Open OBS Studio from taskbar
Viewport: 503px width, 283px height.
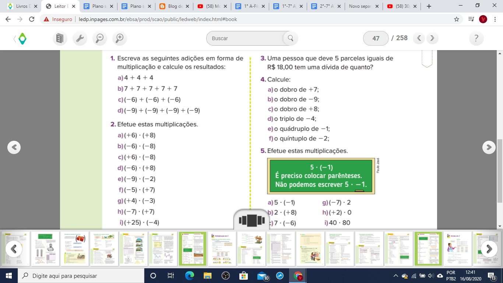pyautogui.click(x=225, y=276)
